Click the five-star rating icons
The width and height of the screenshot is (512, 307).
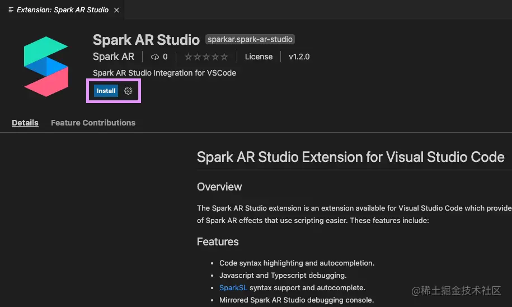(x=206, y=57)
